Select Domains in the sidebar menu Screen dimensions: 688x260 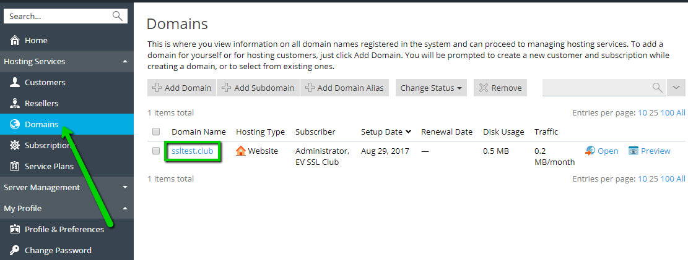pyautogui.click(x=41, y=125)
